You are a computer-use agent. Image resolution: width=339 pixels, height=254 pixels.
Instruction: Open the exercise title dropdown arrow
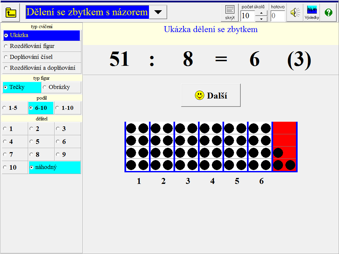tap(158, 12)
